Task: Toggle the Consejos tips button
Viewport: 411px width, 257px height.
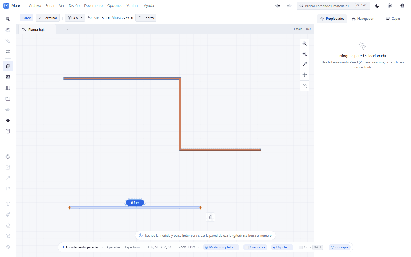Action: (x=340, y=247)
